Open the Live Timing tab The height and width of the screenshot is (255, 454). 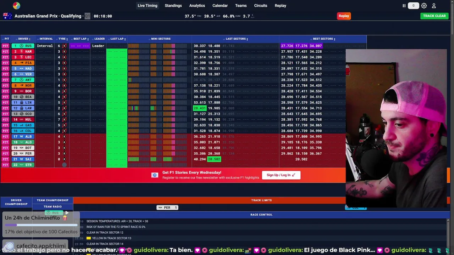click(148, 6)
